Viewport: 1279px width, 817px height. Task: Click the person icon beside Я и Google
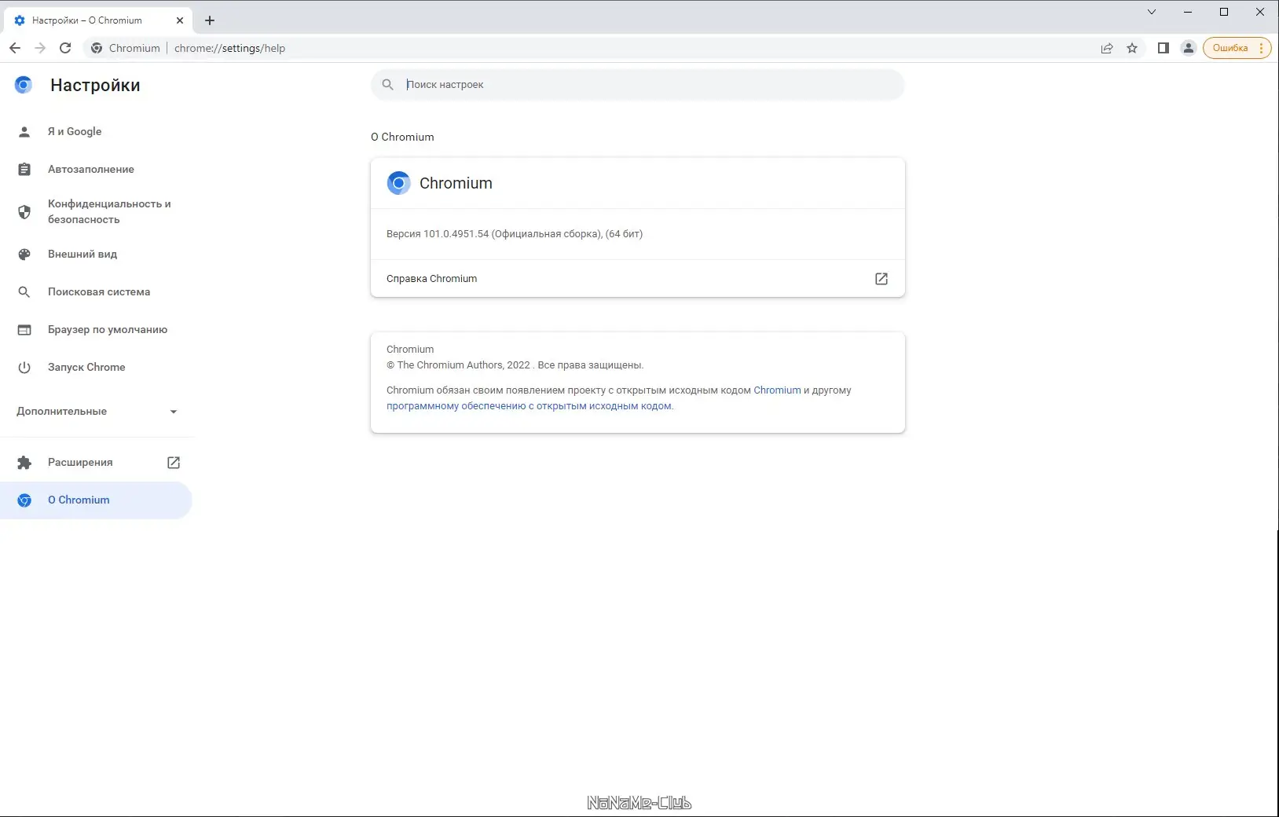pyautogui.click(x=24, y=132)
